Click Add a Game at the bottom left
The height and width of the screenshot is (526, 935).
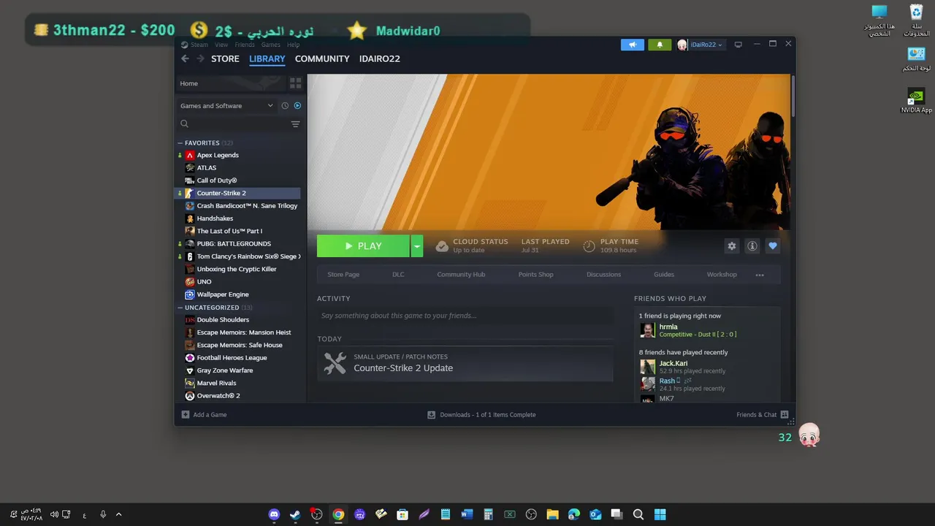205,415
